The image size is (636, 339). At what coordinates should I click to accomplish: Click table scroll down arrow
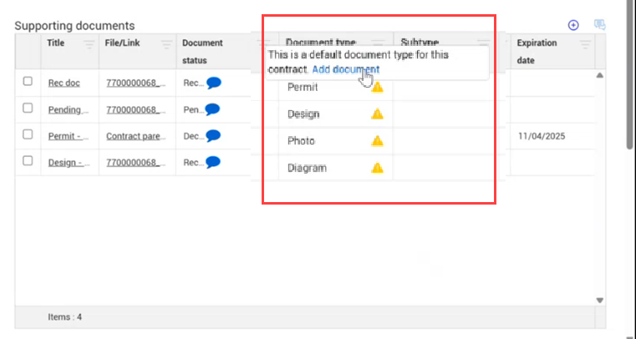tap(600, 300)
